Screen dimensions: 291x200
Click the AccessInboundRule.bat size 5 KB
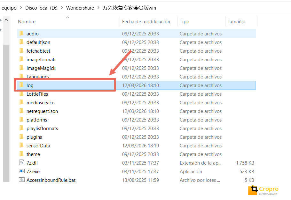click(249, 180)
